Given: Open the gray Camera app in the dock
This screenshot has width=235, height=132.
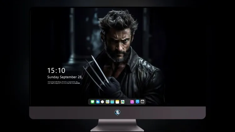Looking at the screenshot, I should pos(143,102).
